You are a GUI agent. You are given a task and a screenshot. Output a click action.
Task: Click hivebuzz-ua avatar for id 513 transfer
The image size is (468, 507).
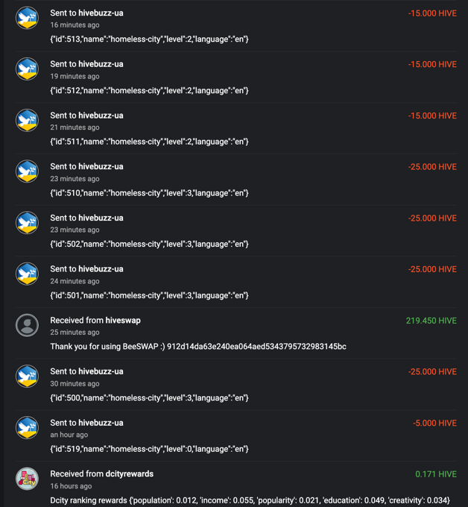[x=27, y=18]
